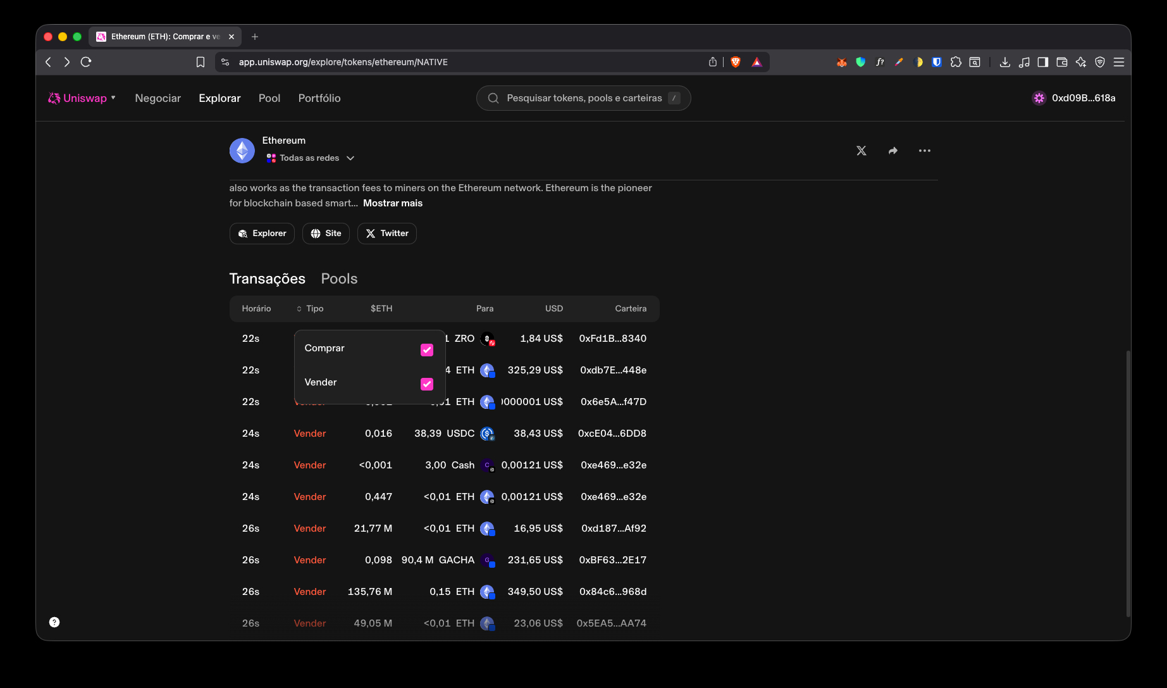The image size is (1167, 688).
Task: Open wallet 0xdb7E...448e
Action: coord(614,370)
